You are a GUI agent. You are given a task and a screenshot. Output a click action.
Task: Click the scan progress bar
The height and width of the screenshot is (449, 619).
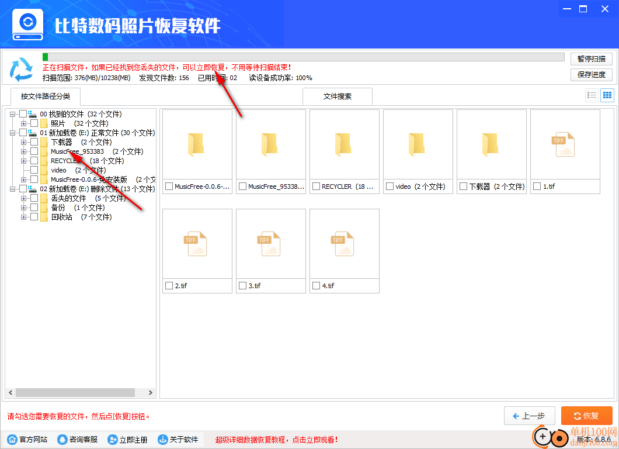304,57
